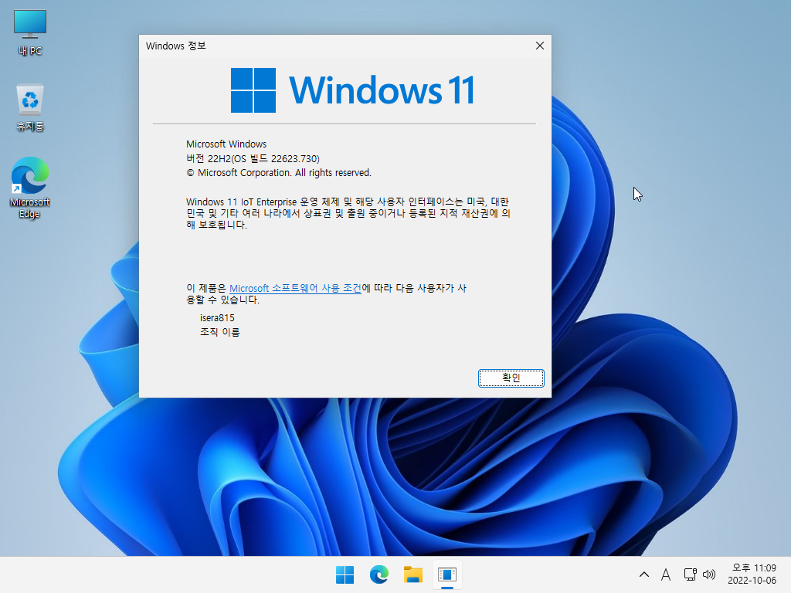Click the Microsoft Windows label text
791x593 pixels.
click(226, 144)
